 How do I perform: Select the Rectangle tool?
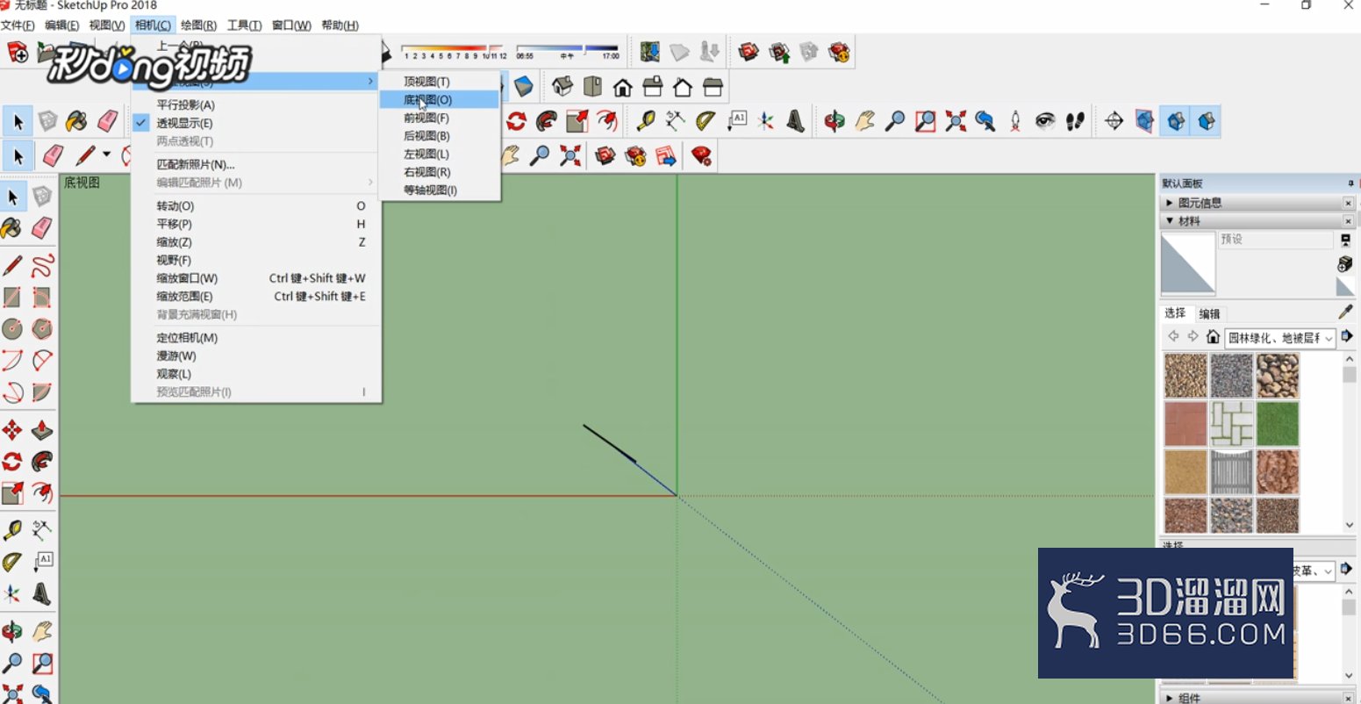(x=12, y=297)
